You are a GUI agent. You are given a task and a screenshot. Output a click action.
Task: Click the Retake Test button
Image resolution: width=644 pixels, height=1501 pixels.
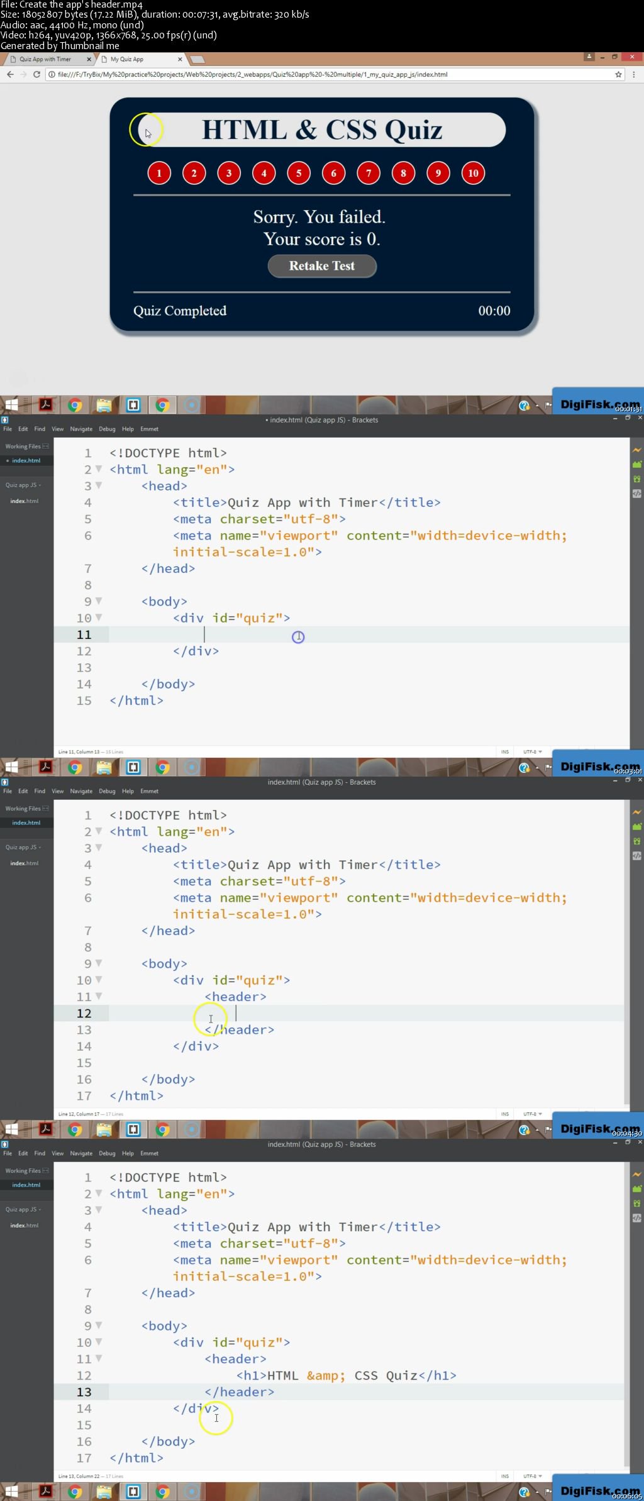322,266
